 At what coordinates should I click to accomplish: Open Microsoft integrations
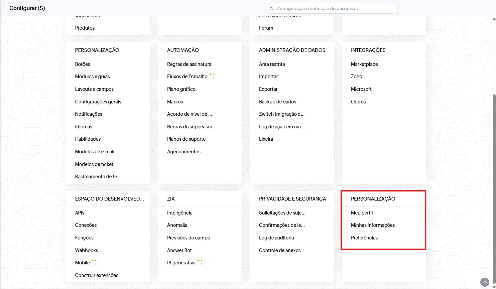tap(361, 89)
